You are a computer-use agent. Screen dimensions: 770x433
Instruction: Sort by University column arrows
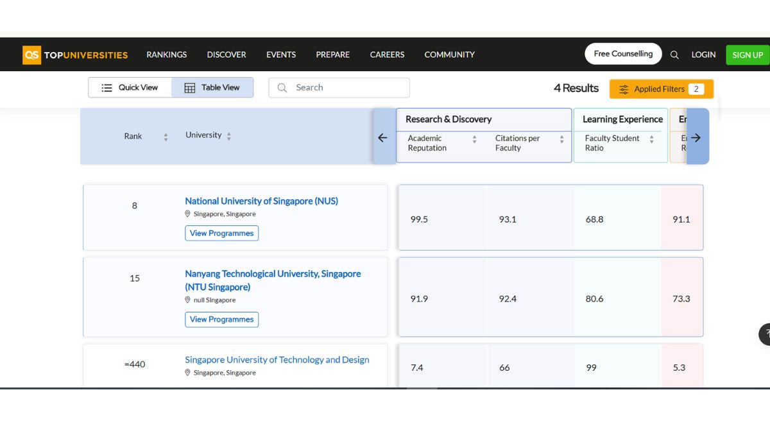pos(229,136)
